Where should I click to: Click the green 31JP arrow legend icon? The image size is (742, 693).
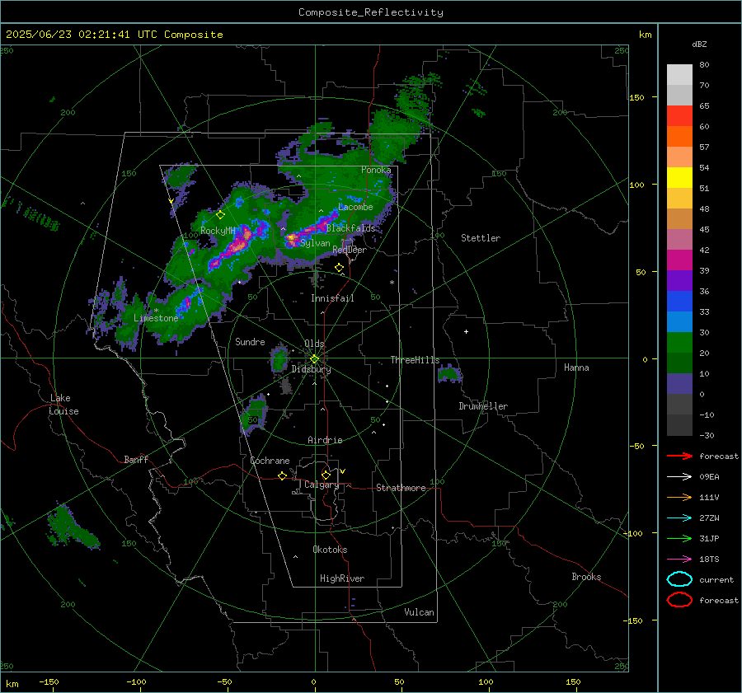pyautogui.click(x=679, y=538)
